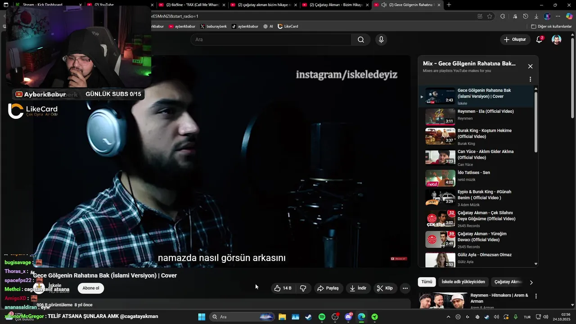Click the Oluştur create button
Viewport: 576px width, 324px height.
pyautogui.click(x=515, y=40)
